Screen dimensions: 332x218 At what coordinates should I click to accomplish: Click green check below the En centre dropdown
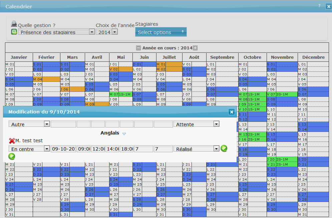click(12, 156)
